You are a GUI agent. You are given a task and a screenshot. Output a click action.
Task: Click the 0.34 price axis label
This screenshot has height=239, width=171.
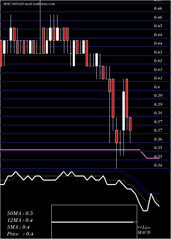[158, 165]
